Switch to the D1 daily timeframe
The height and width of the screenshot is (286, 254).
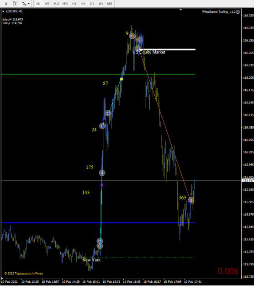pyautogui.click(x=92, y=4)
